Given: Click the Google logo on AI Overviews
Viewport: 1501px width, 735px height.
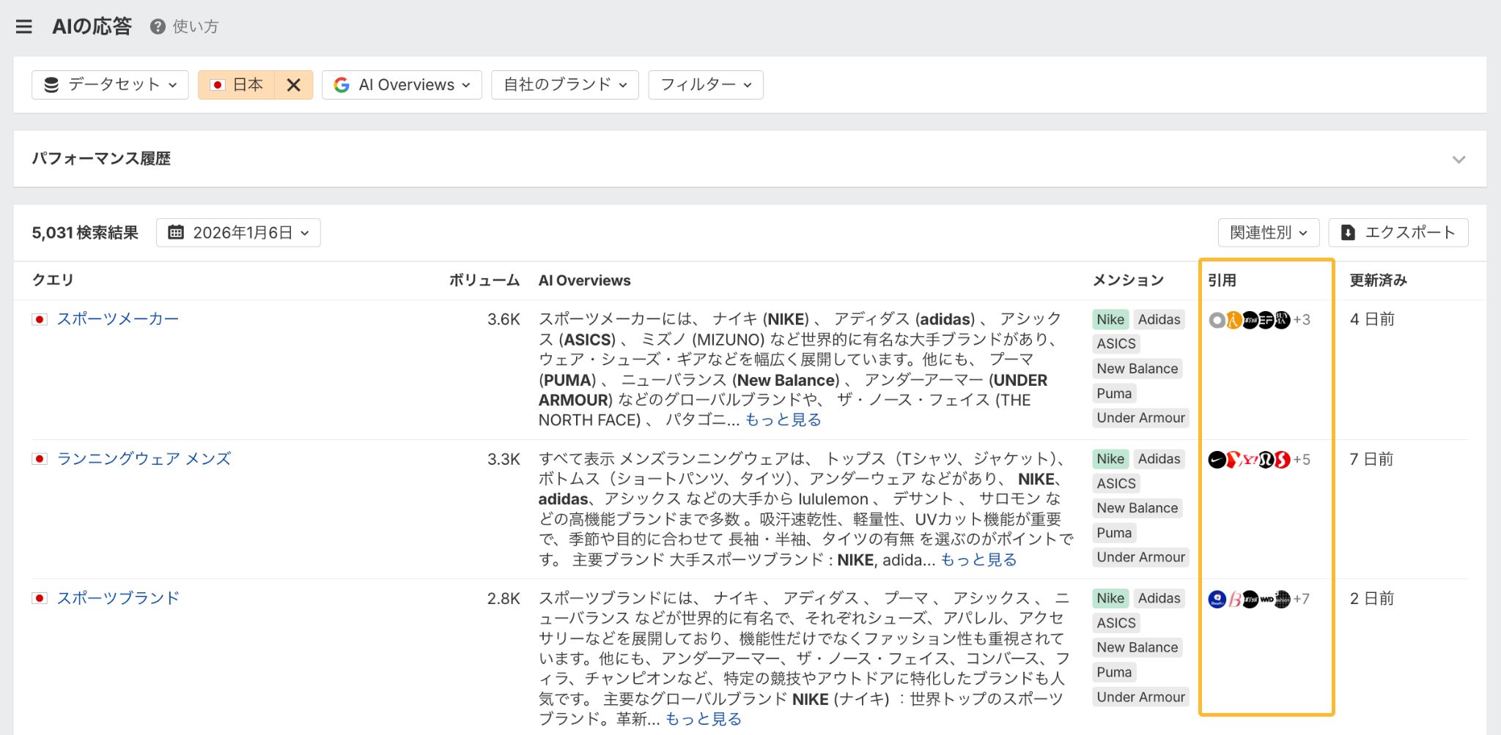Looking at the screenshot, I should click(342, 85).
